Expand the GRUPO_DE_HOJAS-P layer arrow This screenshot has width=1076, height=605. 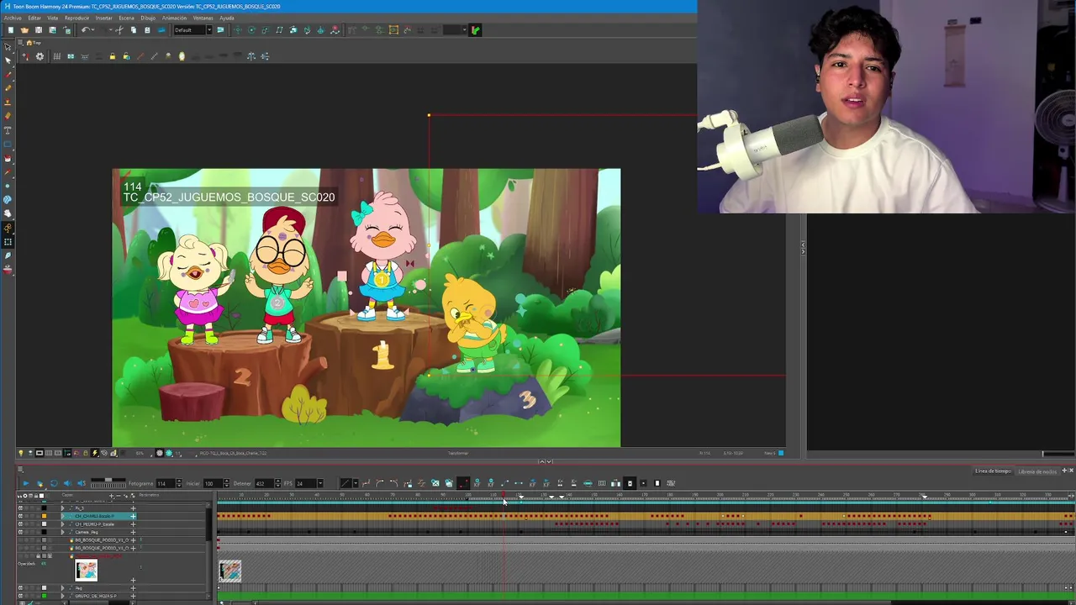point(63,596)
